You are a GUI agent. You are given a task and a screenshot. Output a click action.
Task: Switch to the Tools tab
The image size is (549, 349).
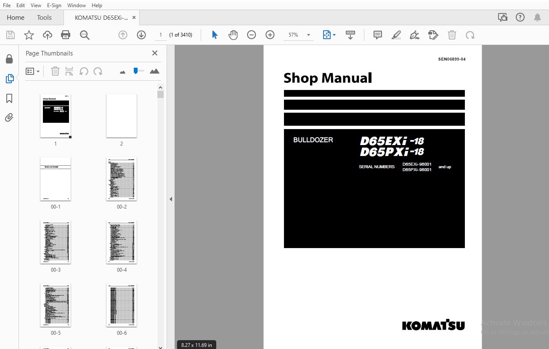[x=44, y=18]
